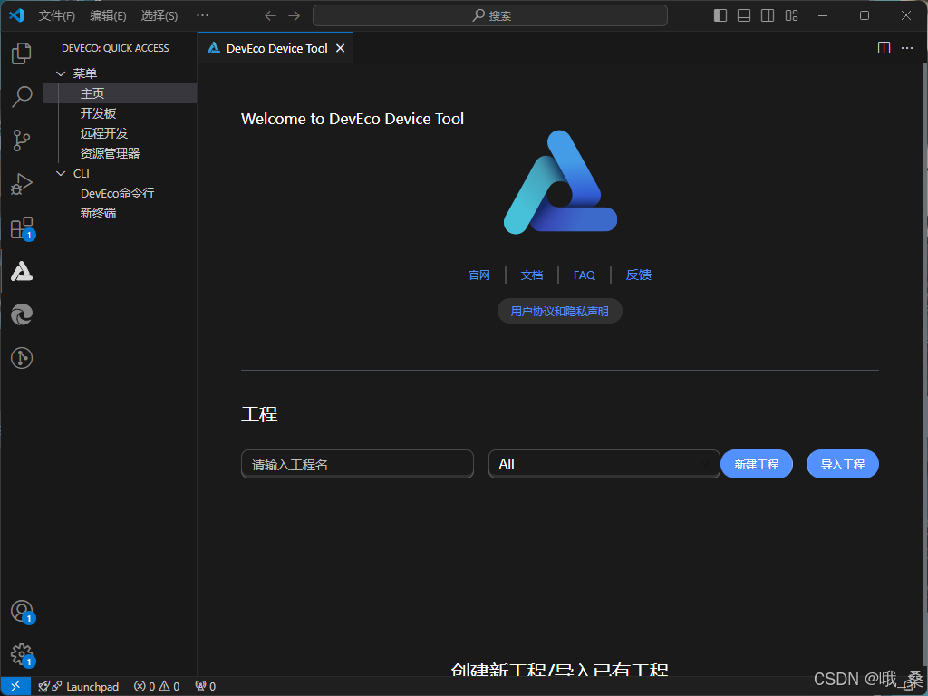Click the 文档 link

(531, 275)
